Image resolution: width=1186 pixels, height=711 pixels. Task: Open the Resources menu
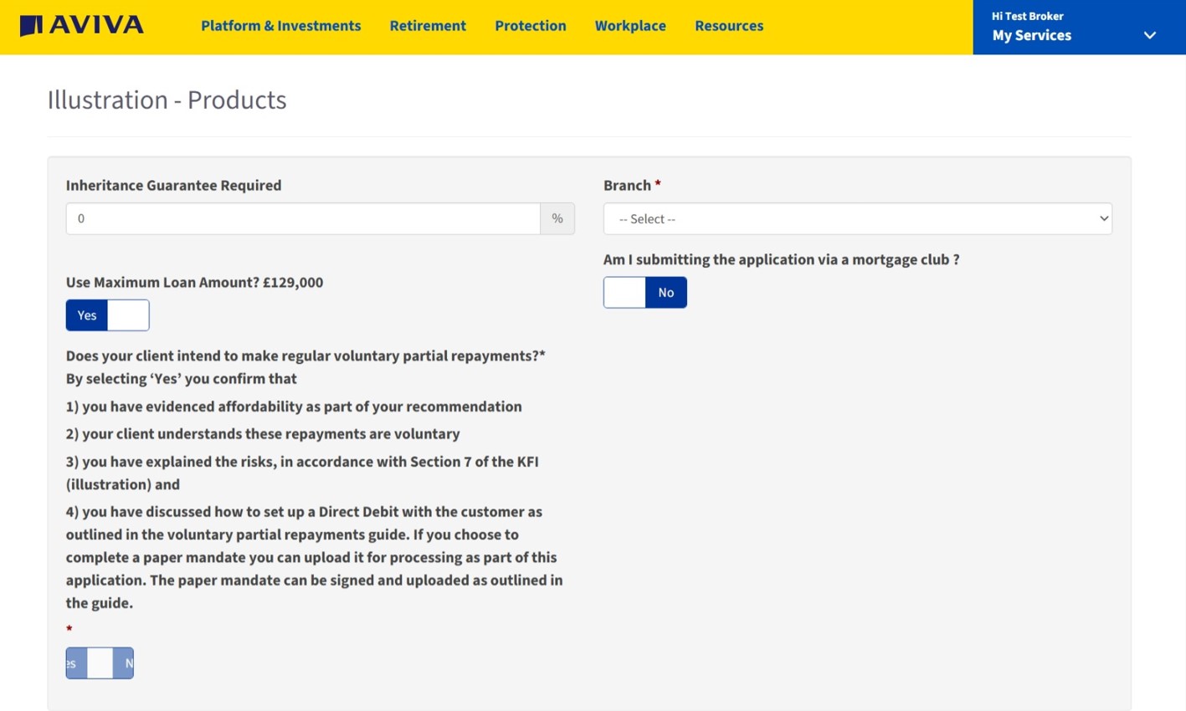[x=729, y=26]
